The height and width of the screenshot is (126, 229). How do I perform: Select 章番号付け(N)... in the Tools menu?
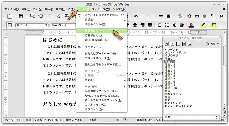(x=102, y=31)
